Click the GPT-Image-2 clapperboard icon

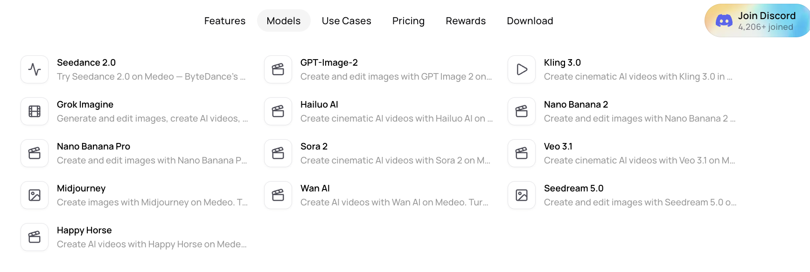point(278,69)
